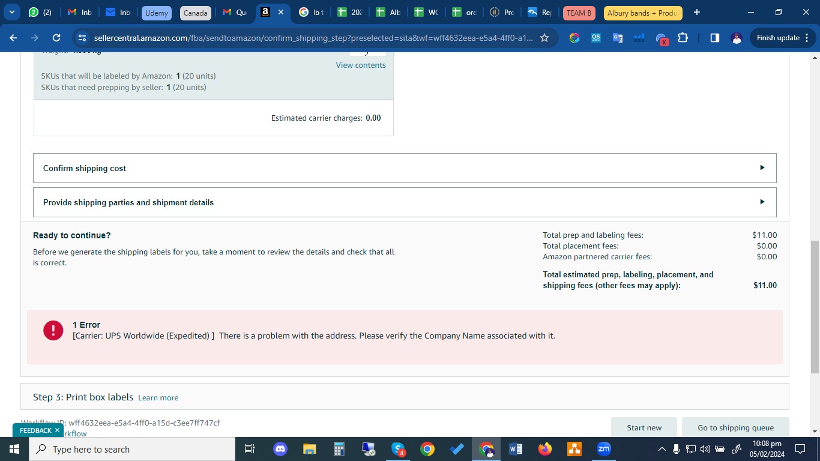
Task: Bookmark this page with the star icon
Action: [x=544, y=38]
